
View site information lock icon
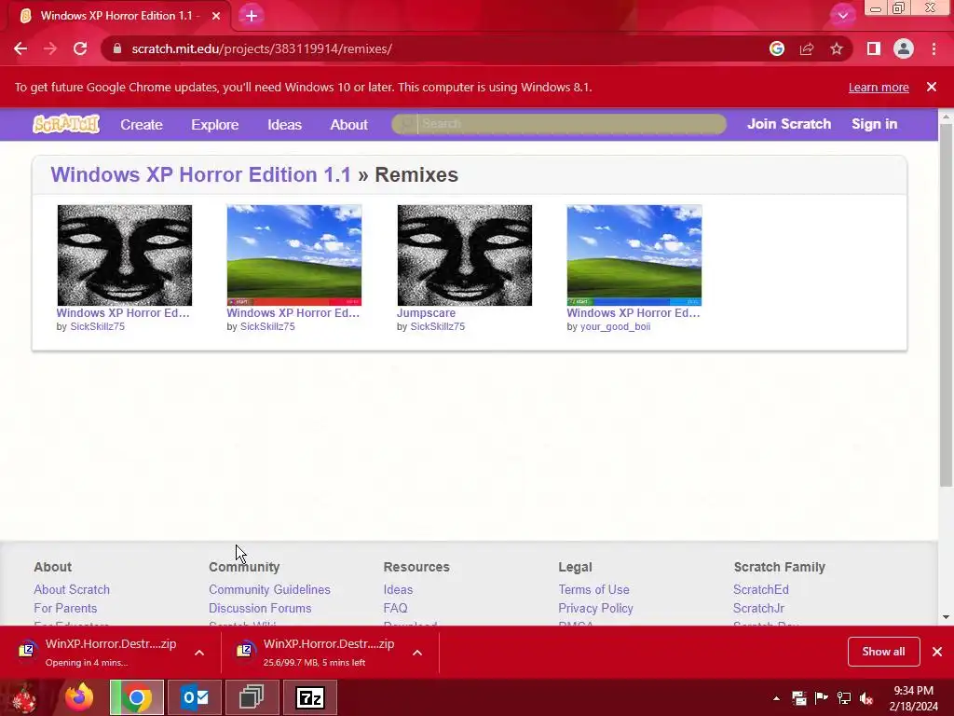117,48
